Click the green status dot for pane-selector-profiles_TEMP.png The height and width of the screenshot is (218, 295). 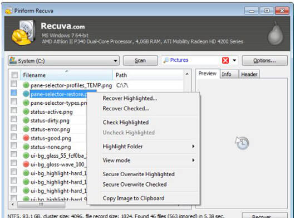tap(26, 85)
